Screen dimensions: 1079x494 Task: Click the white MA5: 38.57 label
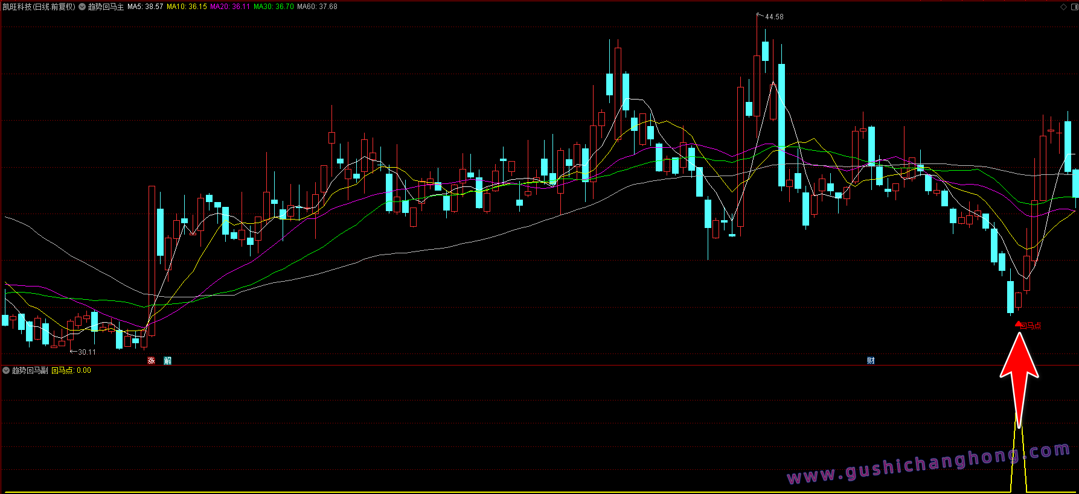pos(145,7)
